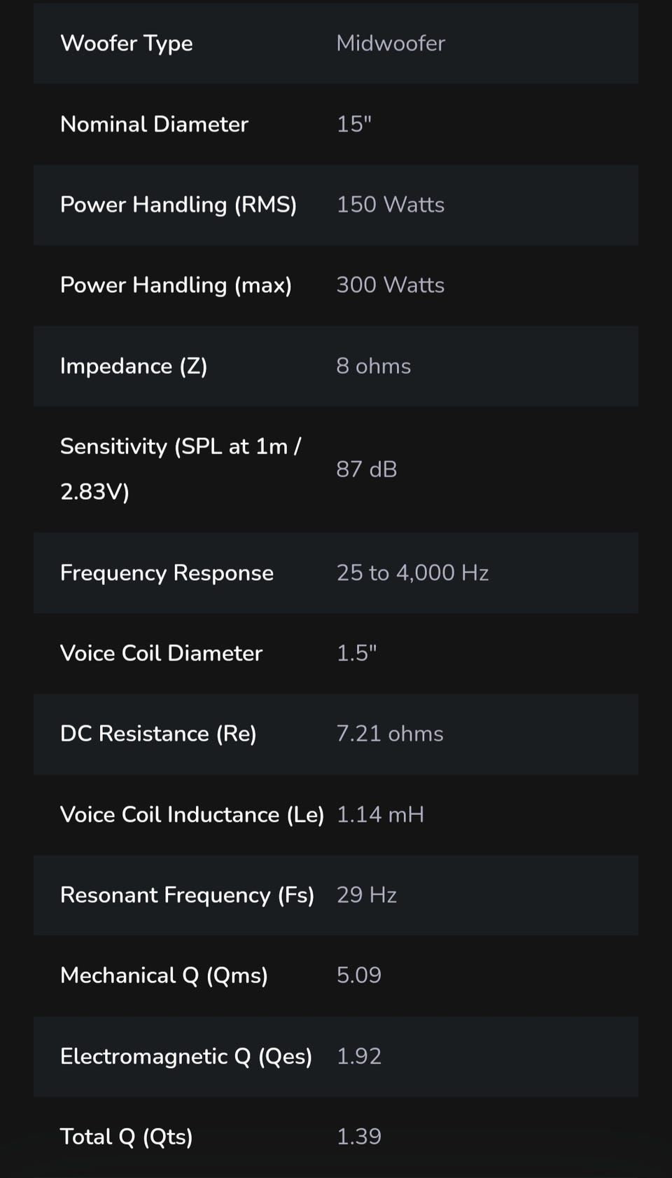Screen dimensions: 672x1178
Task: Select the 25 to 4,000 Hz value
Action: click(x=412, y=573)
